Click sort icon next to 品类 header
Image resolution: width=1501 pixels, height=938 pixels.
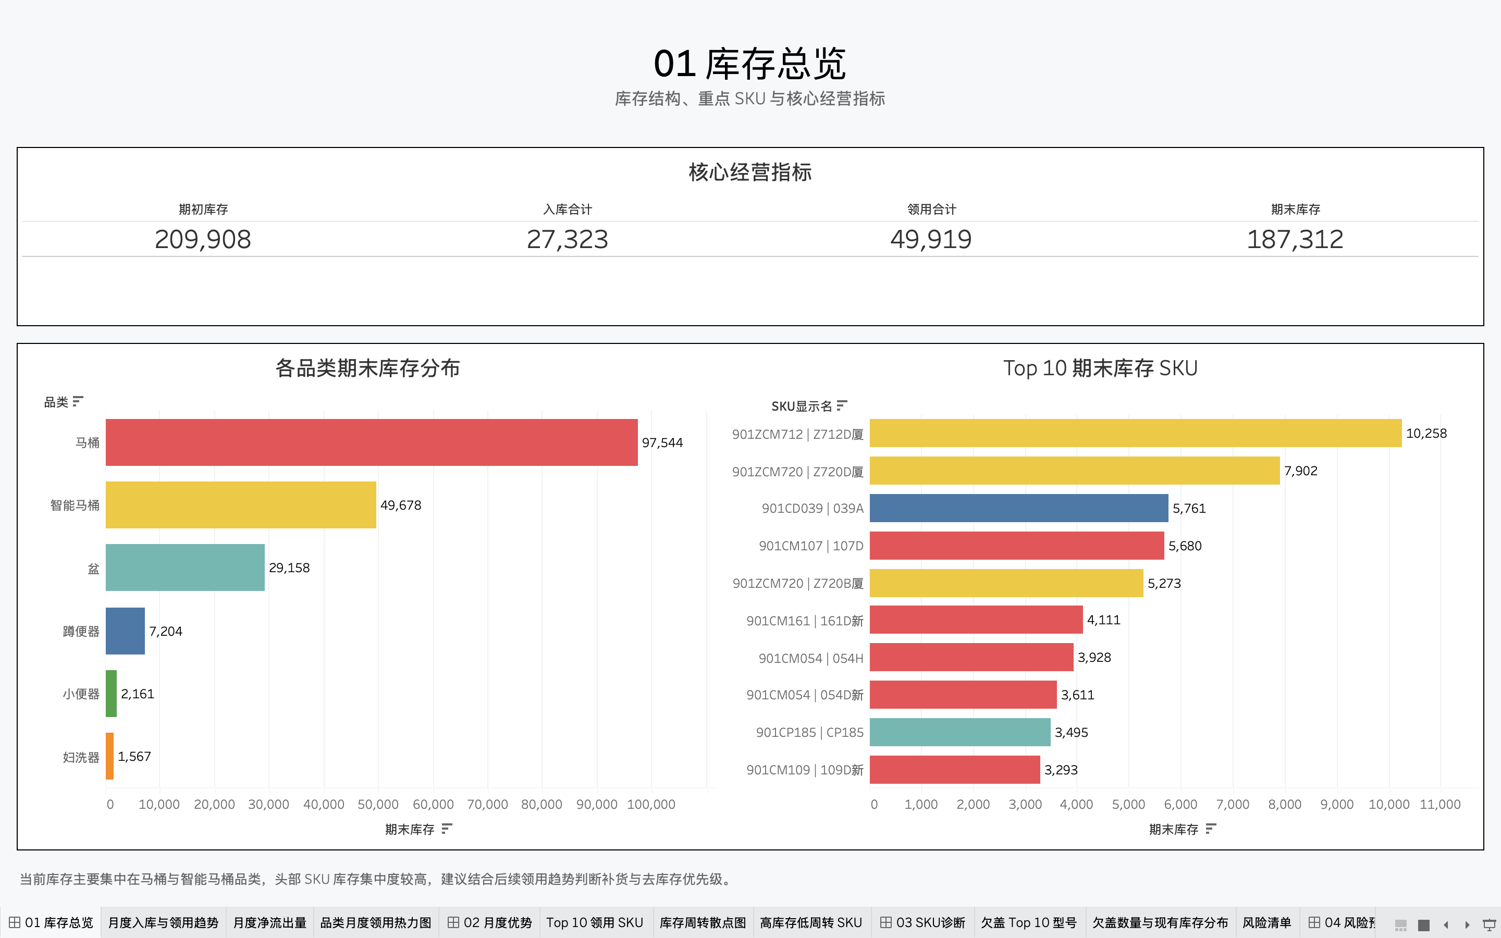(x=78, y=401)
